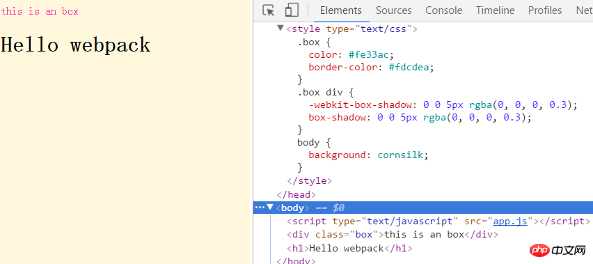Click the pink 'this is an box' text
Screen dimensions: 593x264
click(x=40, y=11)
